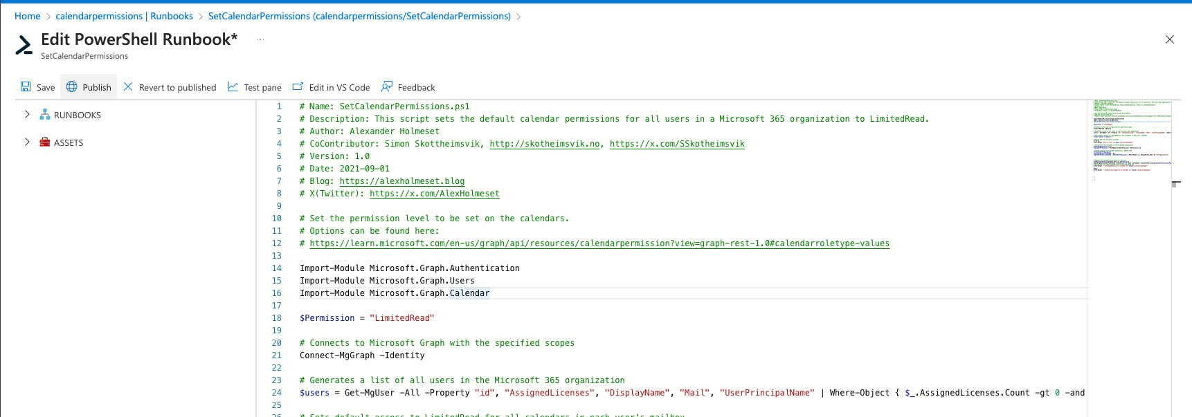This screenshot has width=1192, height=417.
Task: Expand the ASSETS tree node
Action: point(27,142)
